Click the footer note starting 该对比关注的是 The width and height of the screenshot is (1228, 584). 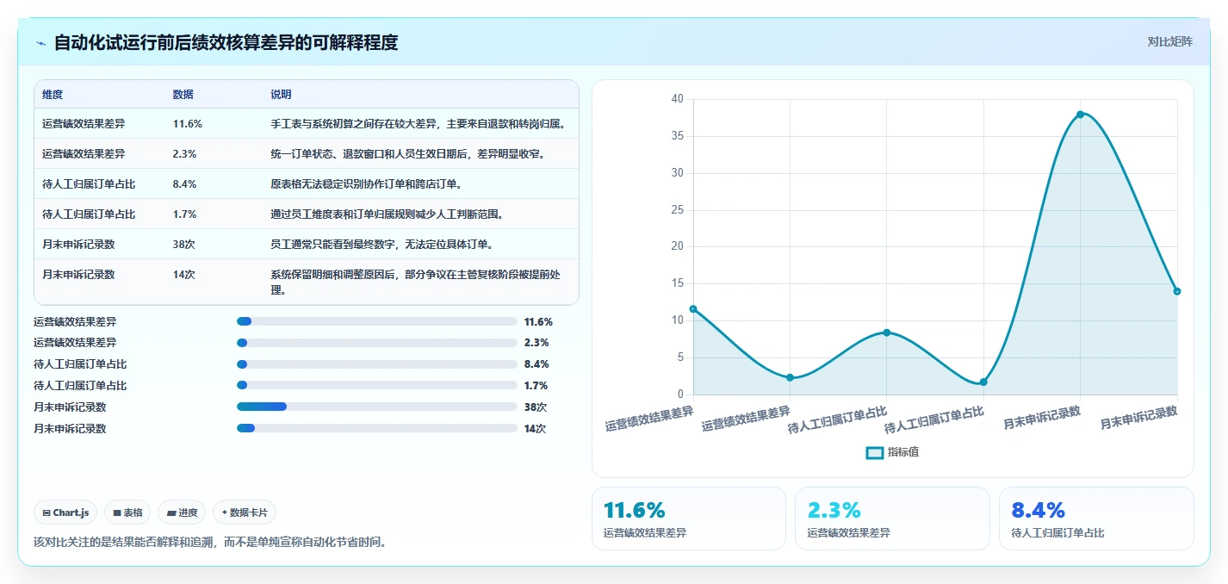[211, 543]
